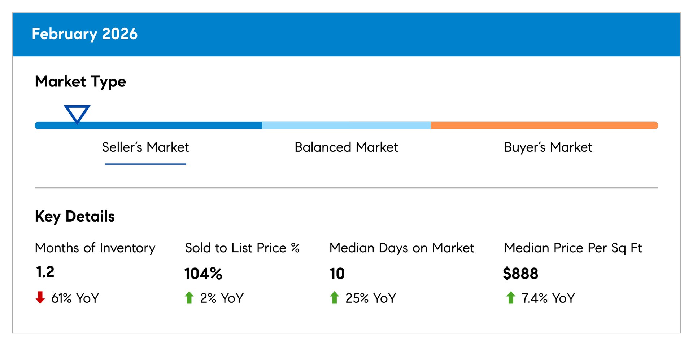Select the Buyer's Market label
Screen dimensions: 693x346
click(548, 147)
